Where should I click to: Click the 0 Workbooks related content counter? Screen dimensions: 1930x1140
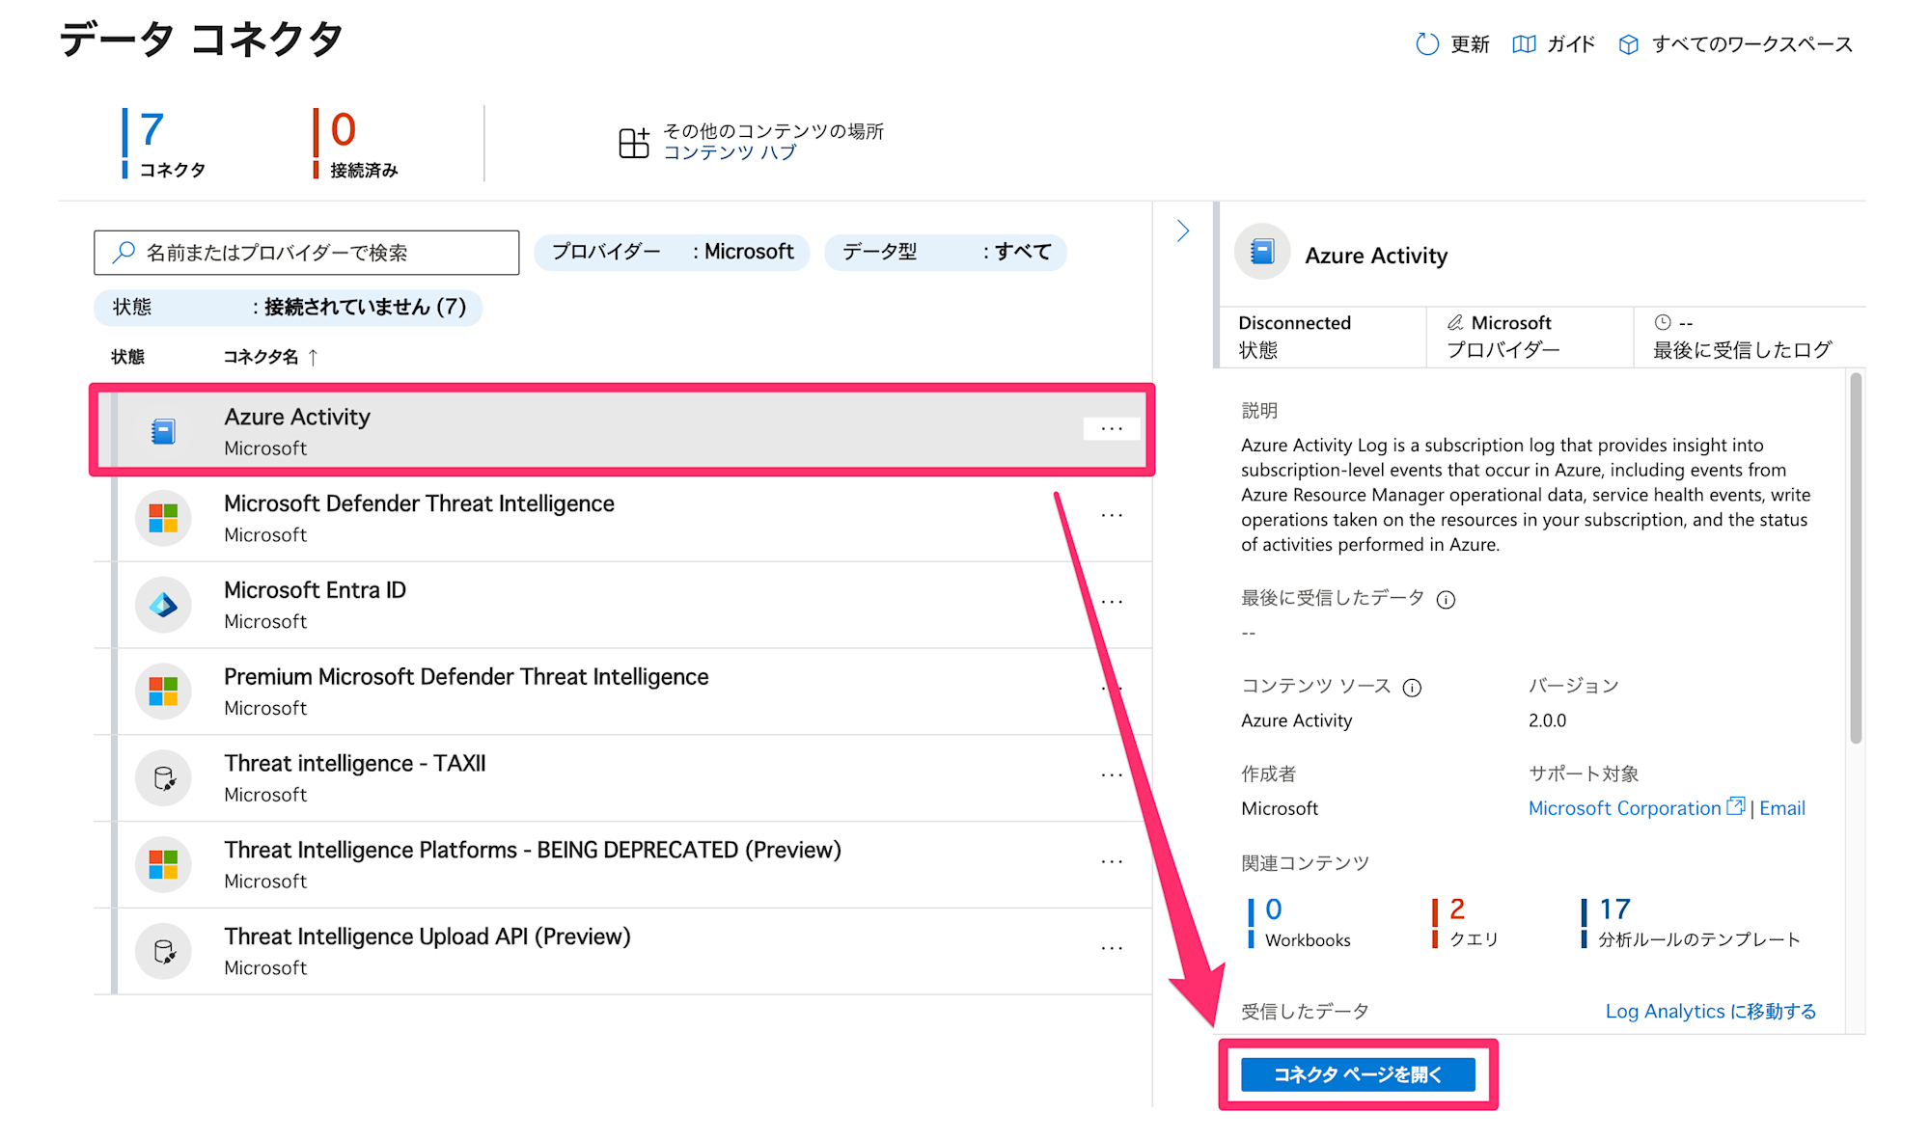click(1299, 923)
